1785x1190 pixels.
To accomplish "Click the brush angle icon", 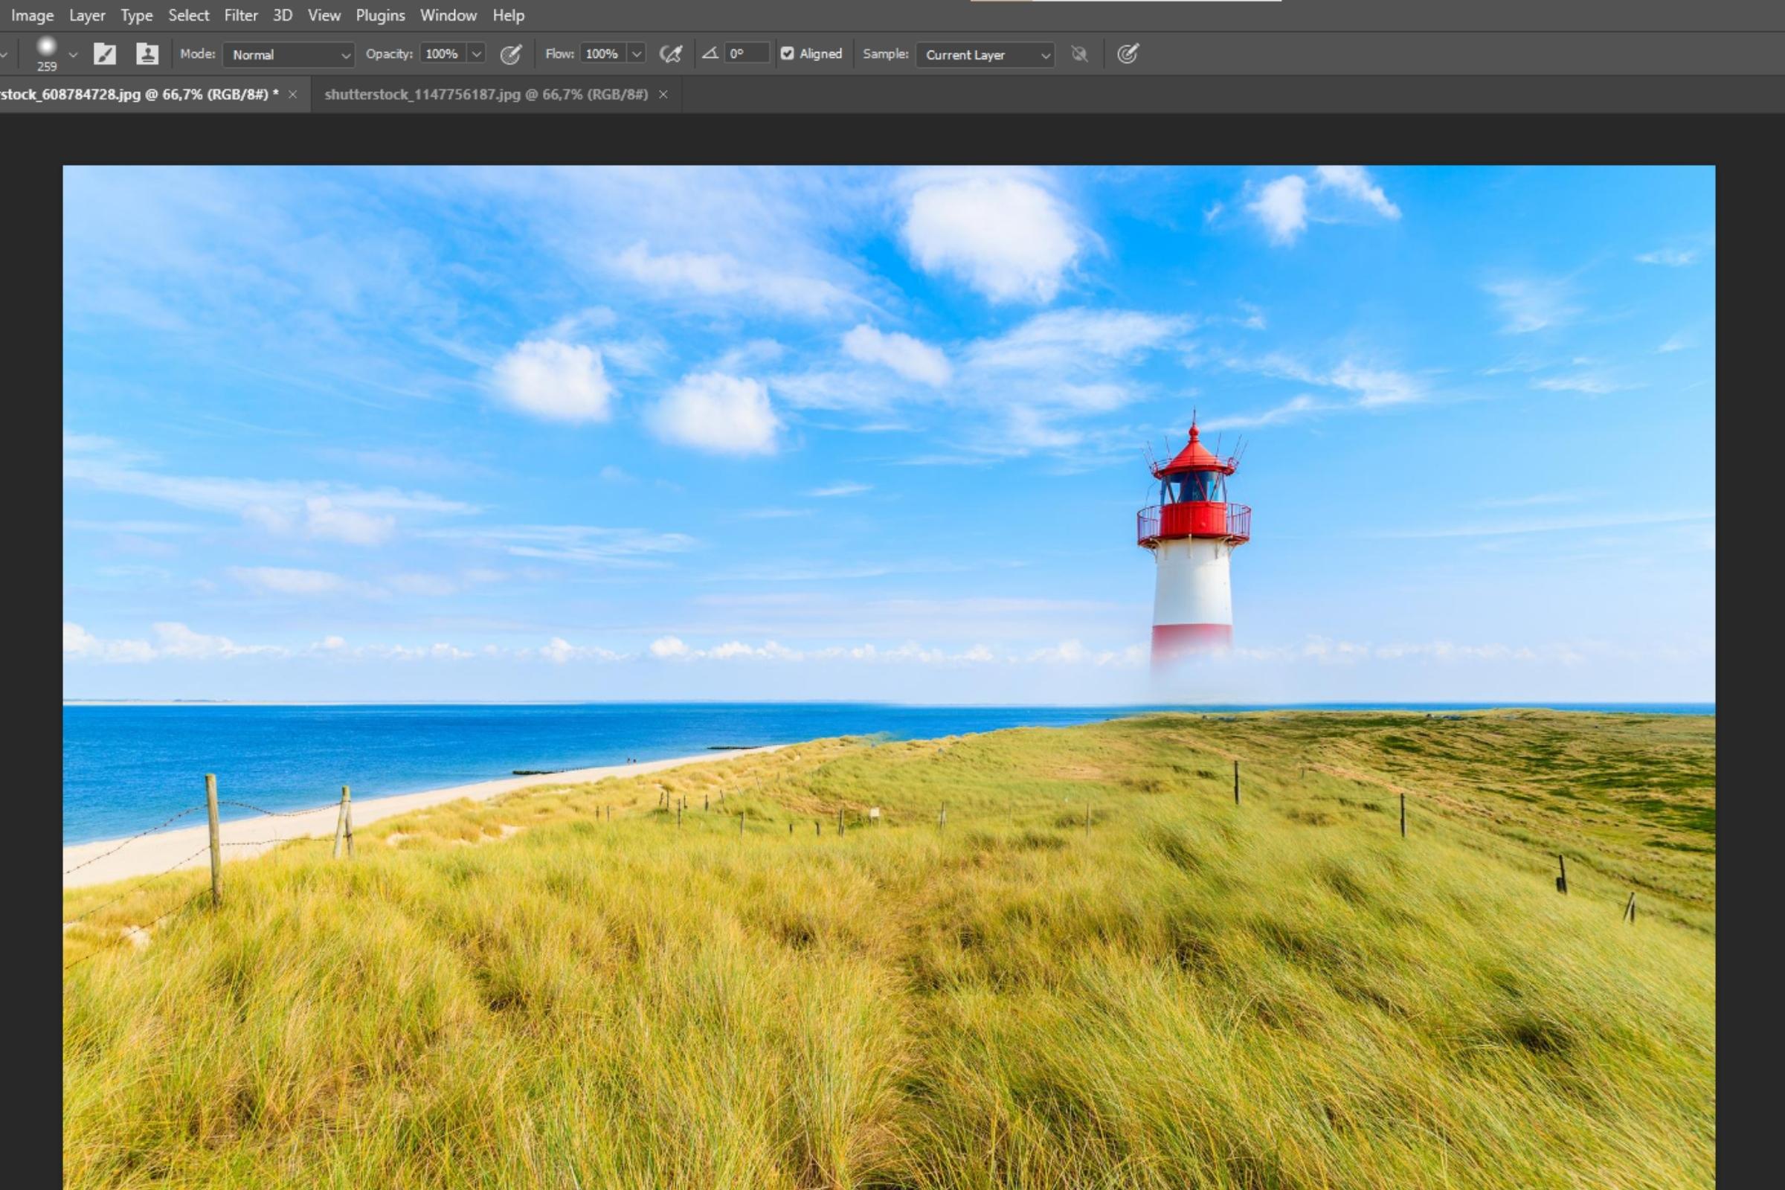I will coord(710,54).
